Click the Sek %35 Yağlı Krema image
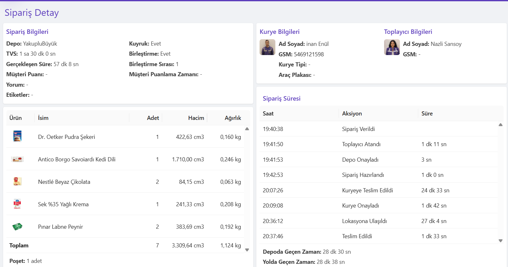 point(17,204)
